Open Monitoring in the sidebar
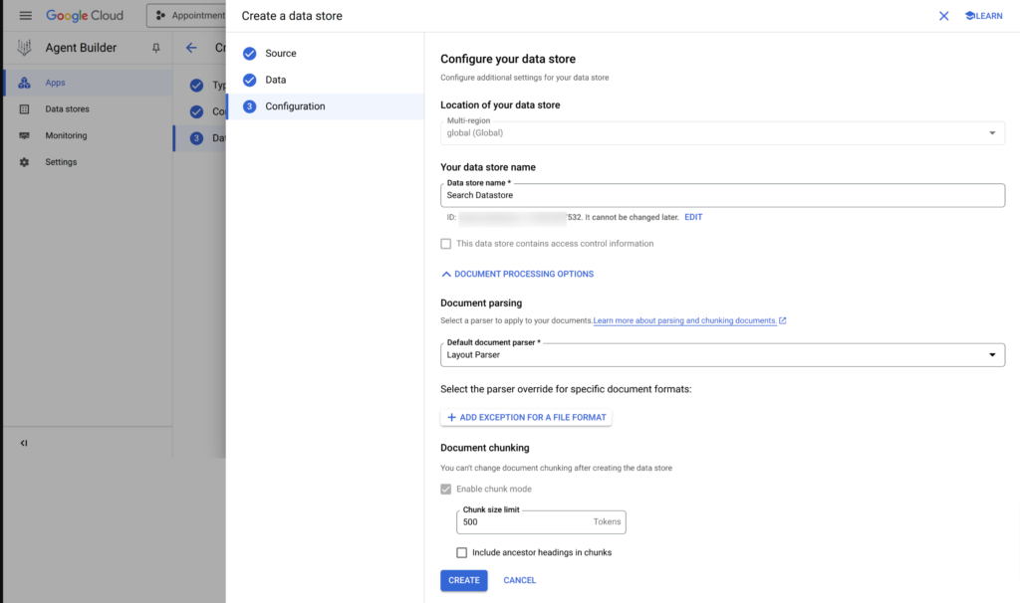The width and height of the screenshot is (1020, 603). click(66, 135)
